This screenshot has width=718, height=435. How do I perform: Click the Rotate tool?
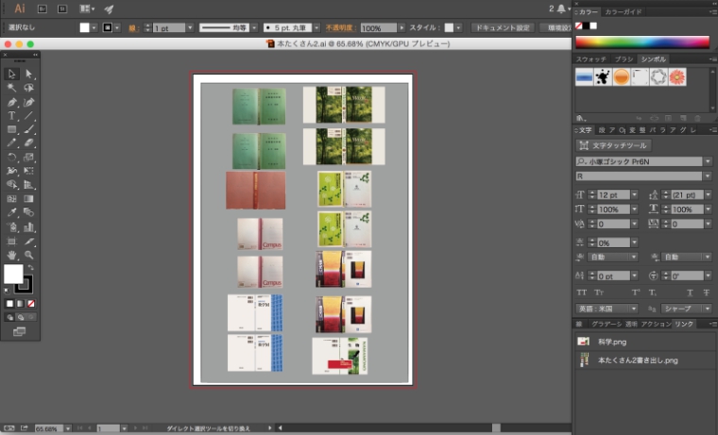(x=12, y=158)
